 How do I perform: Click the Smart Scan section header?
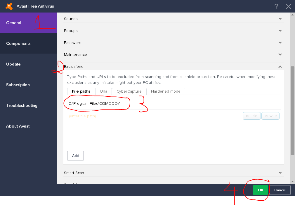click(174, 173)
